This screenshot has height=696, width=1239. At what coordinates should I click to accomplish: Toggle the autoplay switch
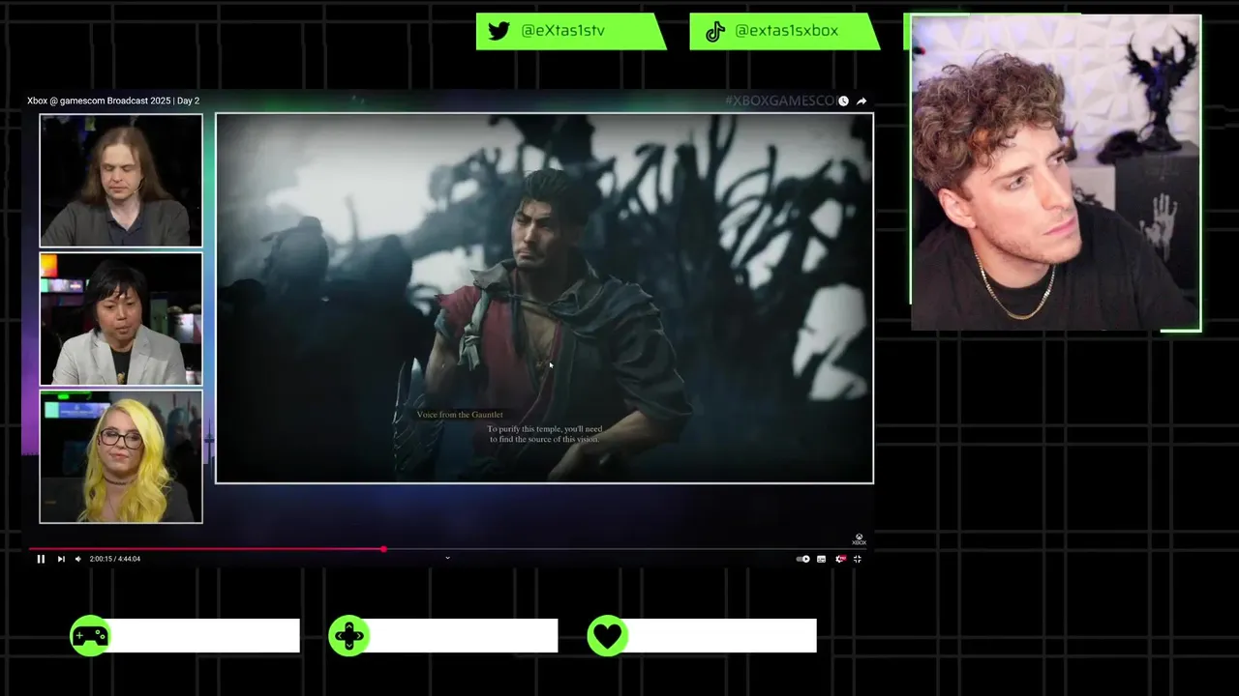click(802, 559)
